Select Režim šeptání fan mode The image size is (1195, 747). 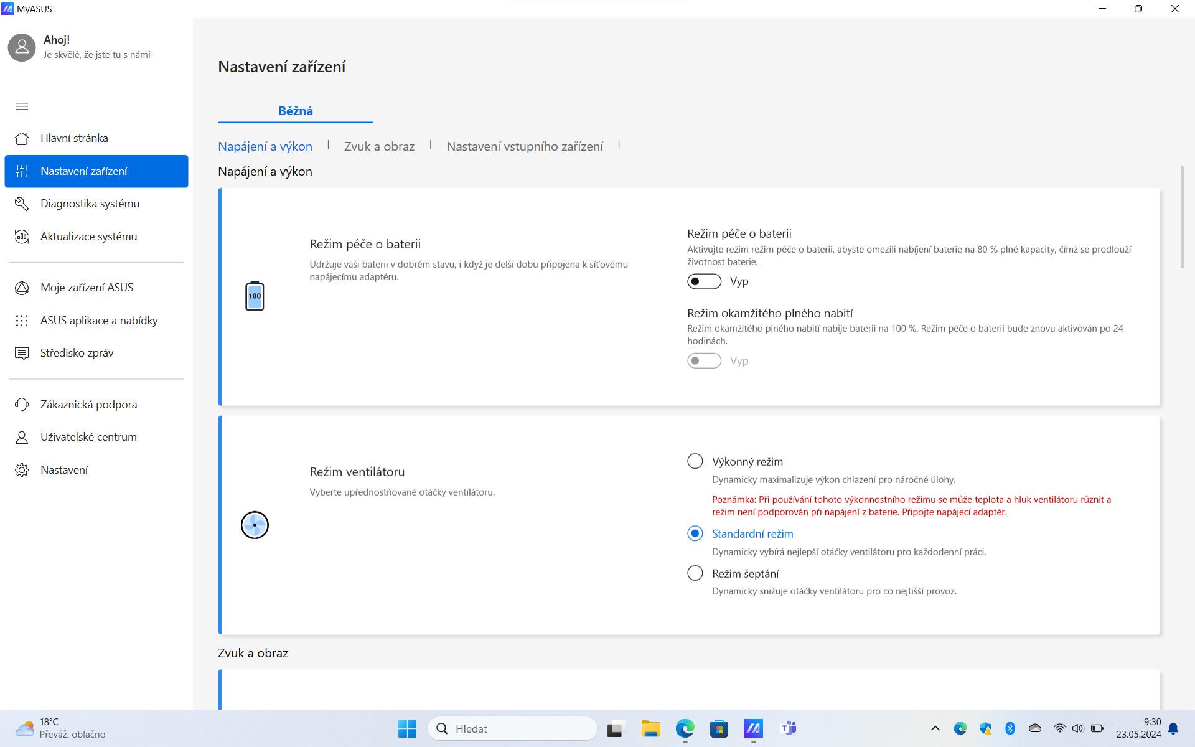[695, 573]
